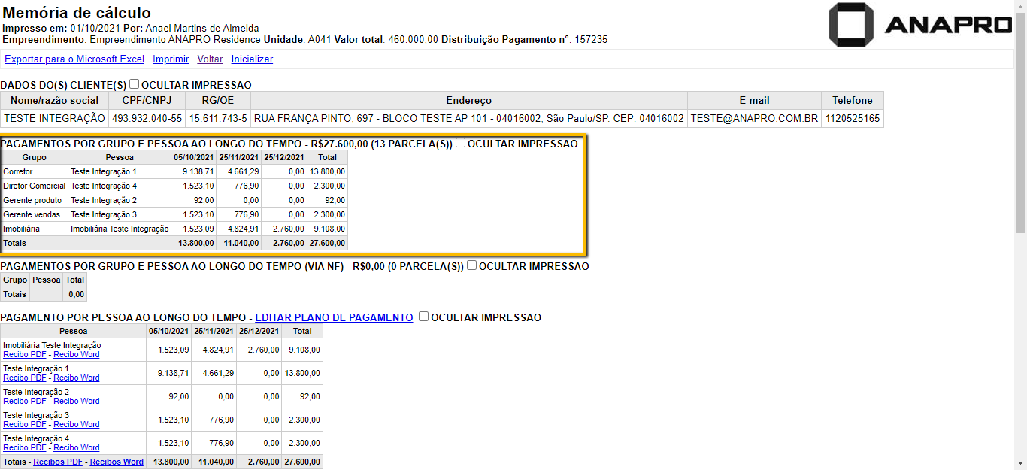1027x470 pixels.
Task: Click the ANAPRO logo
Action: (x=920, y=25)
